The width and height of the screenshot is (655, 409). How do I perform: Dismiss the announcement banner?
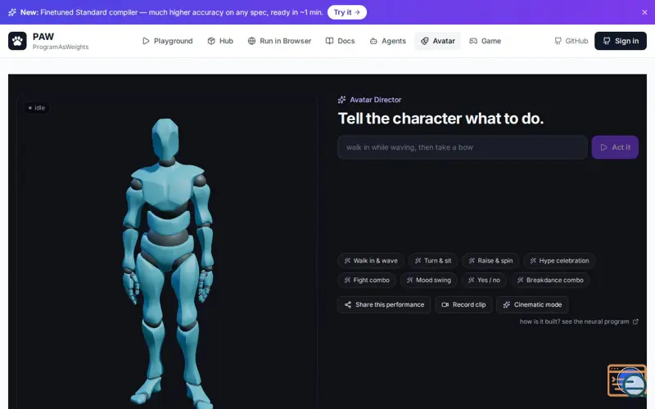644,12
